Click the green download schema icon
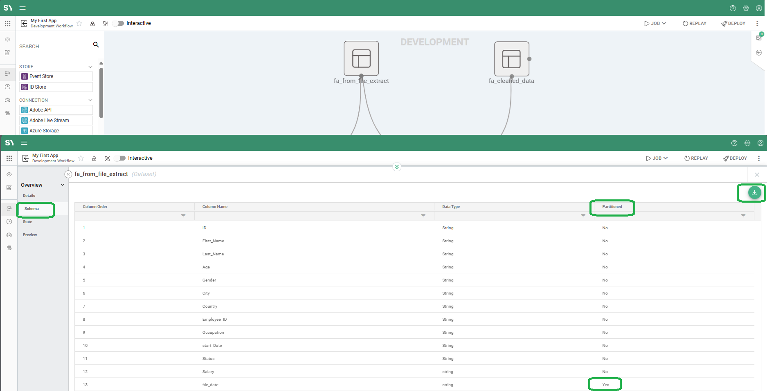 [754, 192]
